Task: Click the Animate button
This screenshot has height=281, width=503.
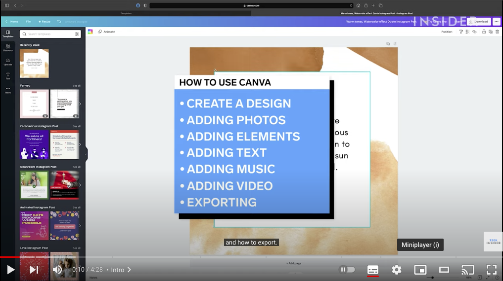Action: coord(106,32)
